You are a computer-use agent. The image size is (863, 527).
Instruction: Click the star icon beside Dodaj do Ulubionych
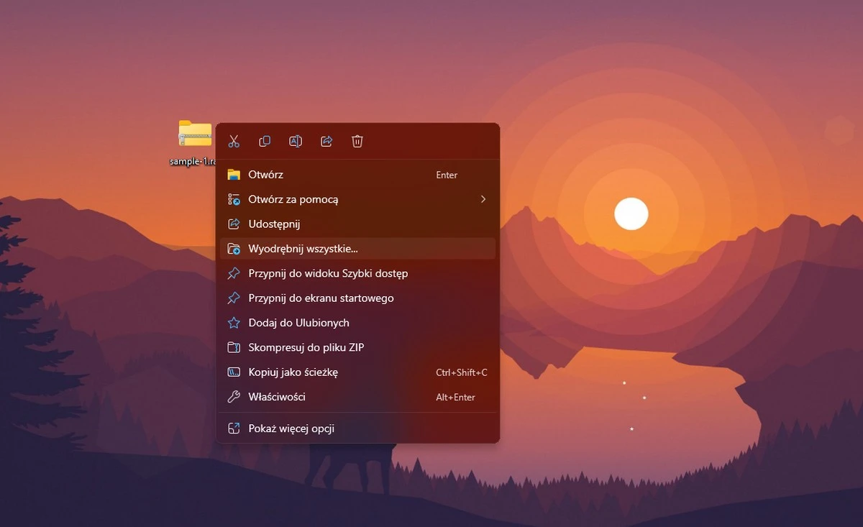point(233,322)
